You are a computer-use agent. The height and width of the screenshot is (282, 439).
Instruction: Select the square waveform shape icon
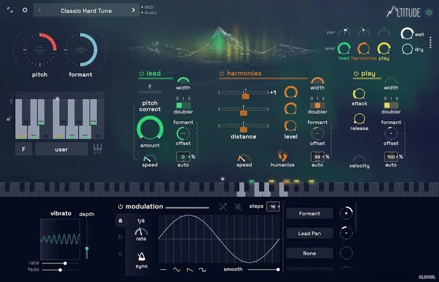click(x=202, y=270)
